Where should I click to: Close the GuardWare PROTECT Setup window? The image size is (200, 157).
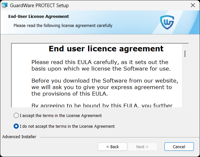193,6
